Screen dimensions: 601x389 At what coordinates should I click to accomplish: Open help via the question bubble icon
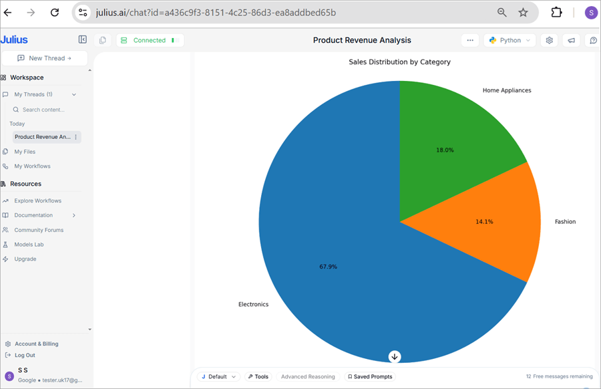tap(592, 40)
